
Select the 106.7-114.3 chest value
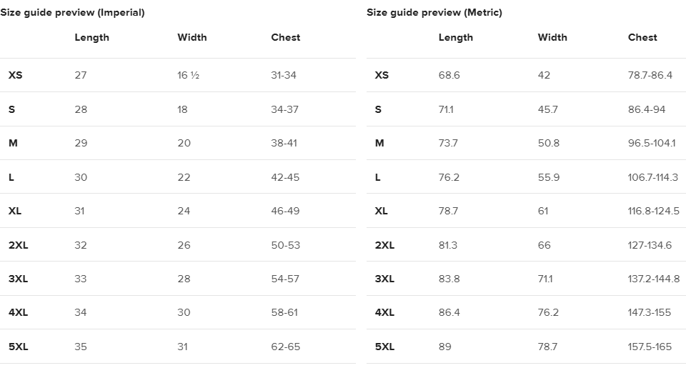pyautogui.click(x=652, y=177)
